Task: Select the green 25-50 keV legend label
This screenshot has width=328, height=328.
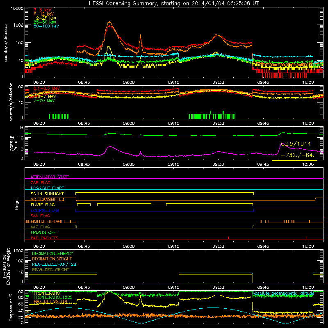Action: (45, 22)
